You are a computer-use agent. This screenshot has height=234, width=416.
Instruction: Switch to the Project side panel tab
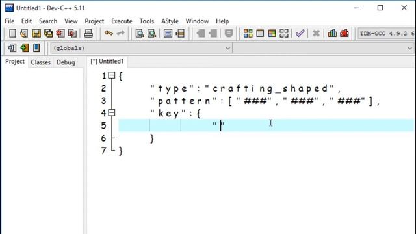tap(15, 62)
